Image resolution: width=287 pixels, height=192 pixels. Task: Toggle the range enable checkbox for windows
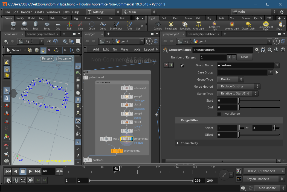tap(182, 65)
